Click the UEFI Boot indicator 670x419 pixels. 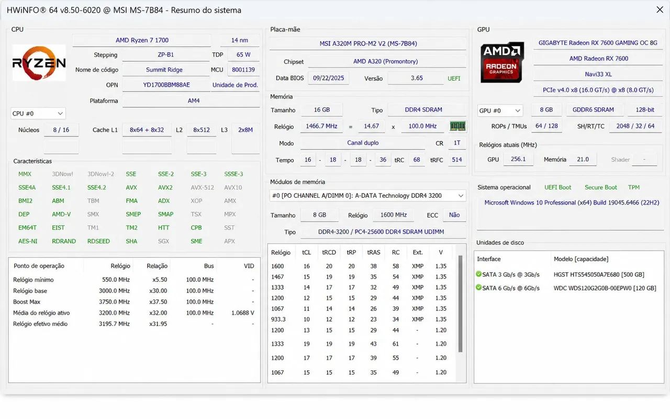click(557, 187)
